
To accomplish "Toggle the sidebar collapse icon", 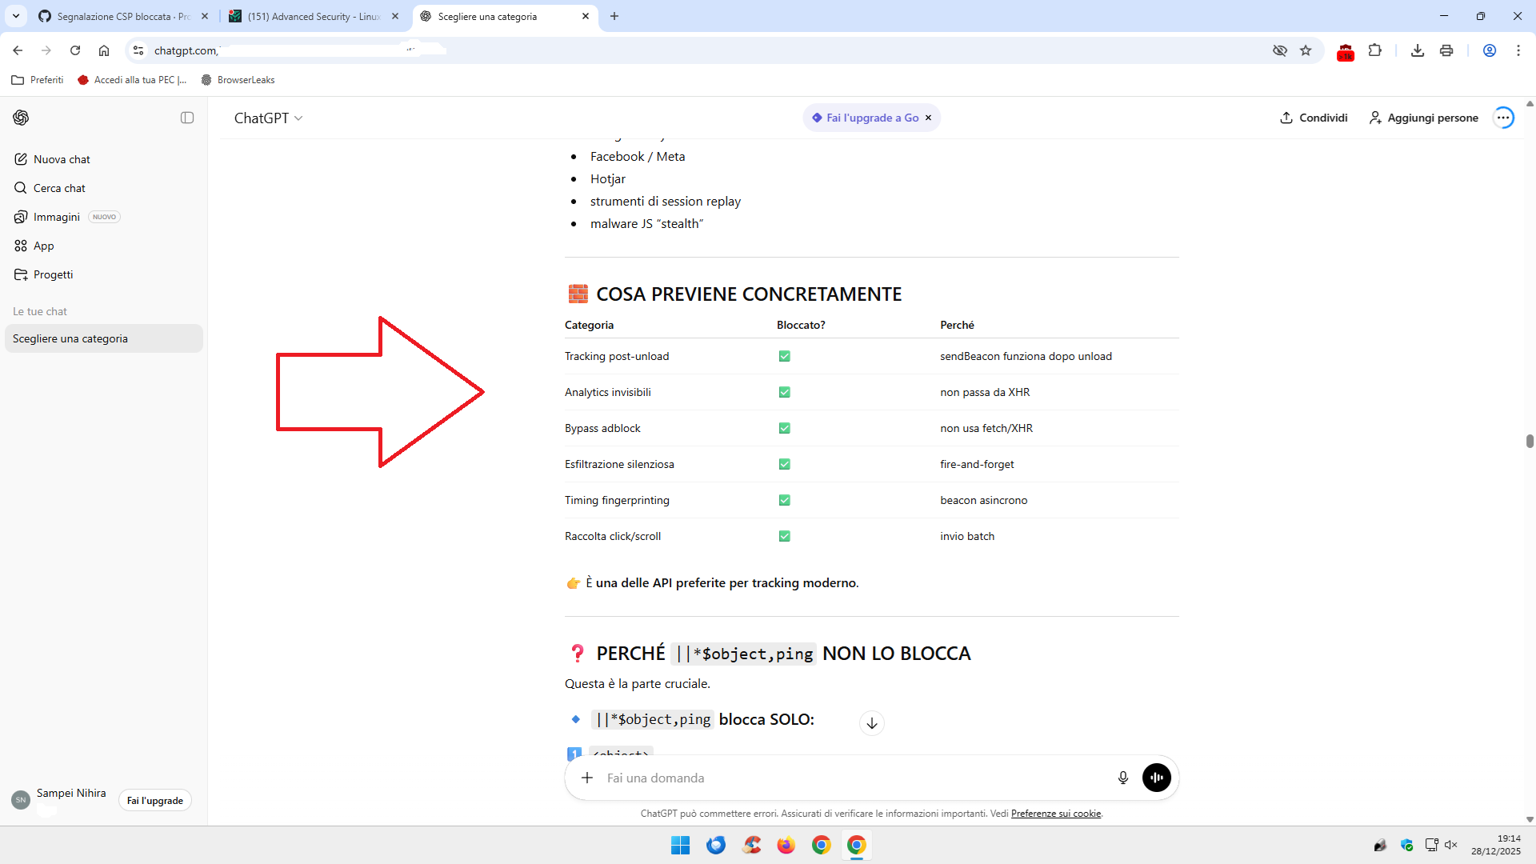I will pyautogui.click(x=187, y=118).
